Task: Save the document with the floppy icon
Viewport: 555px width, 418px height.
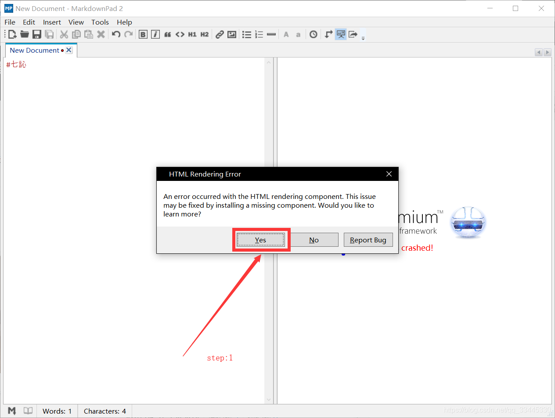Action: [x=37, y=34]
